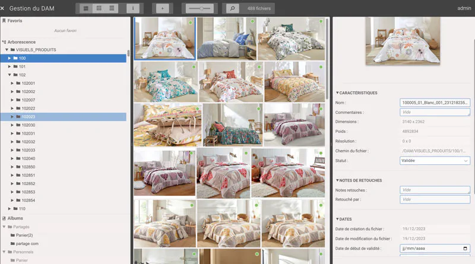Adjust the thumbnail size slider

coord(200,8)
